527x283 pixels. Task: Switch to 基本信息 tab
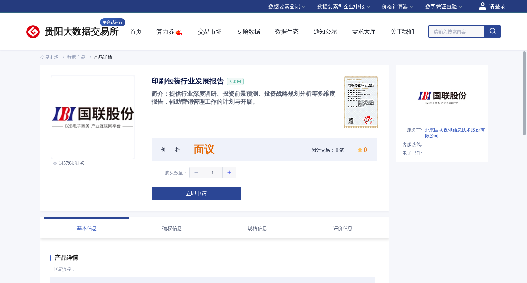point(87,228)
